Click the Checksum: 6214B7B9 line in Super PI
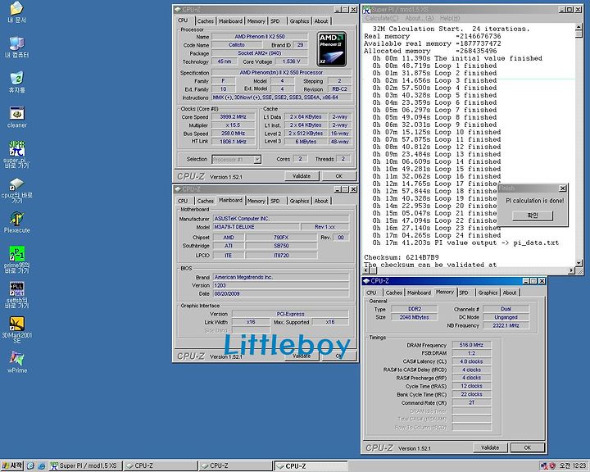590x472 pixels. [x=402, y=257]
